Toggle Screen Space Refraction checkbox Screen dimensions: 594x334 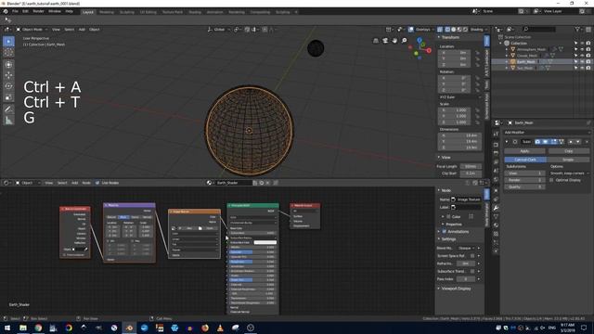[472, 256]
